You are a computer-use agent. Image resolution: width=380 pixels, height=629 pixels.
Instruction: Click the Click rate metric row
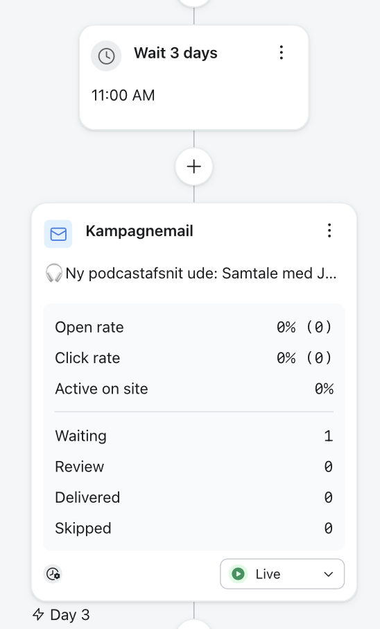pyautogui.click(x=194, y=358)
